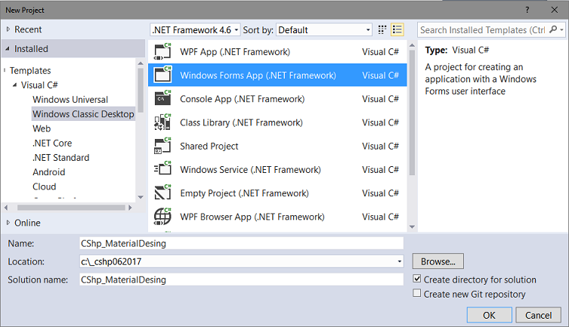Click the WPF App template icon
The image size is (569, 327).
(x=162, y=51)
